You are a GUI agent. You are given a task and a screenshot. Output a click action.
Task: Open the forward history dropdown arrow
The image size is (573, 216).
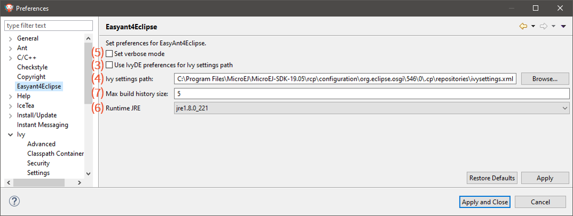(x=553, y=26)
